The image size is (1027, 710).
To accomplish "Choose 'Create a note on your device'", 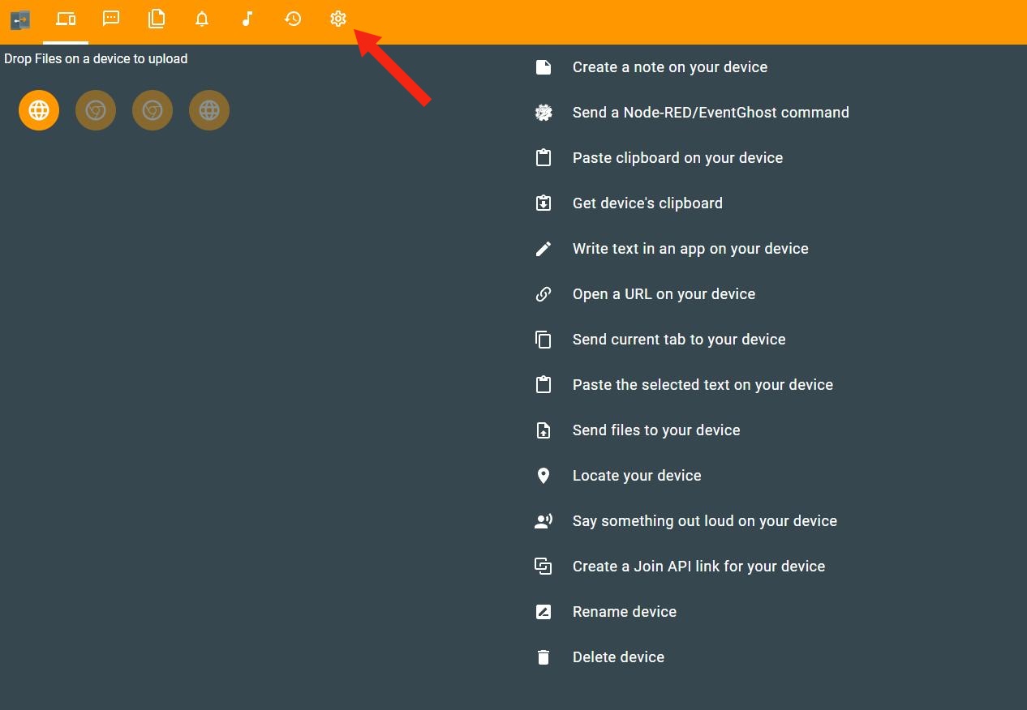I will (669, 67).
